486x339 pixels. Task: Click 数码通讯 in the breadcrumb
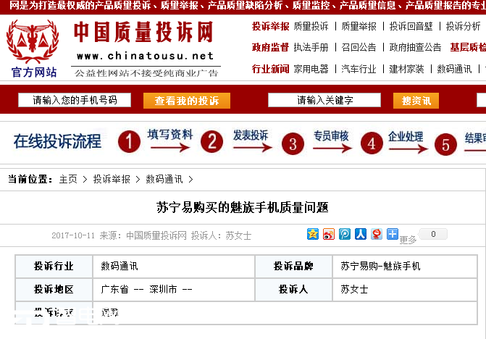tap(164, 179)
